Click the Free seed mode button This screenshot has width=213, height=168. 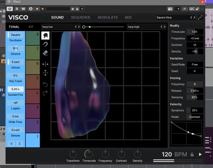click(x=195, y=65)
